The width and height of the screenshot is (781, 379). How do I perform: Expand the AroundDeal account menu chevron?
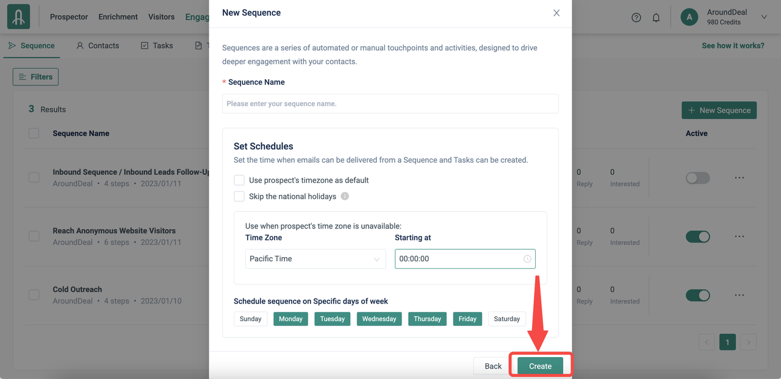point(764,18)
